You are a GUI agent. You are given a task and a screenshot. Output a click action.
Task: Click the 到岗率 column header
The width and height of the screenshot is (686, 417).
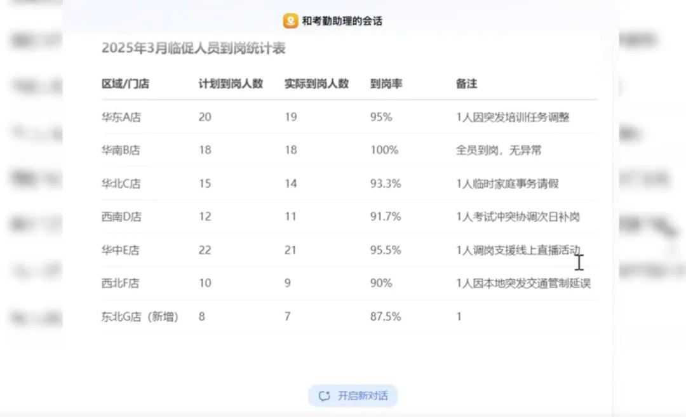386,84
